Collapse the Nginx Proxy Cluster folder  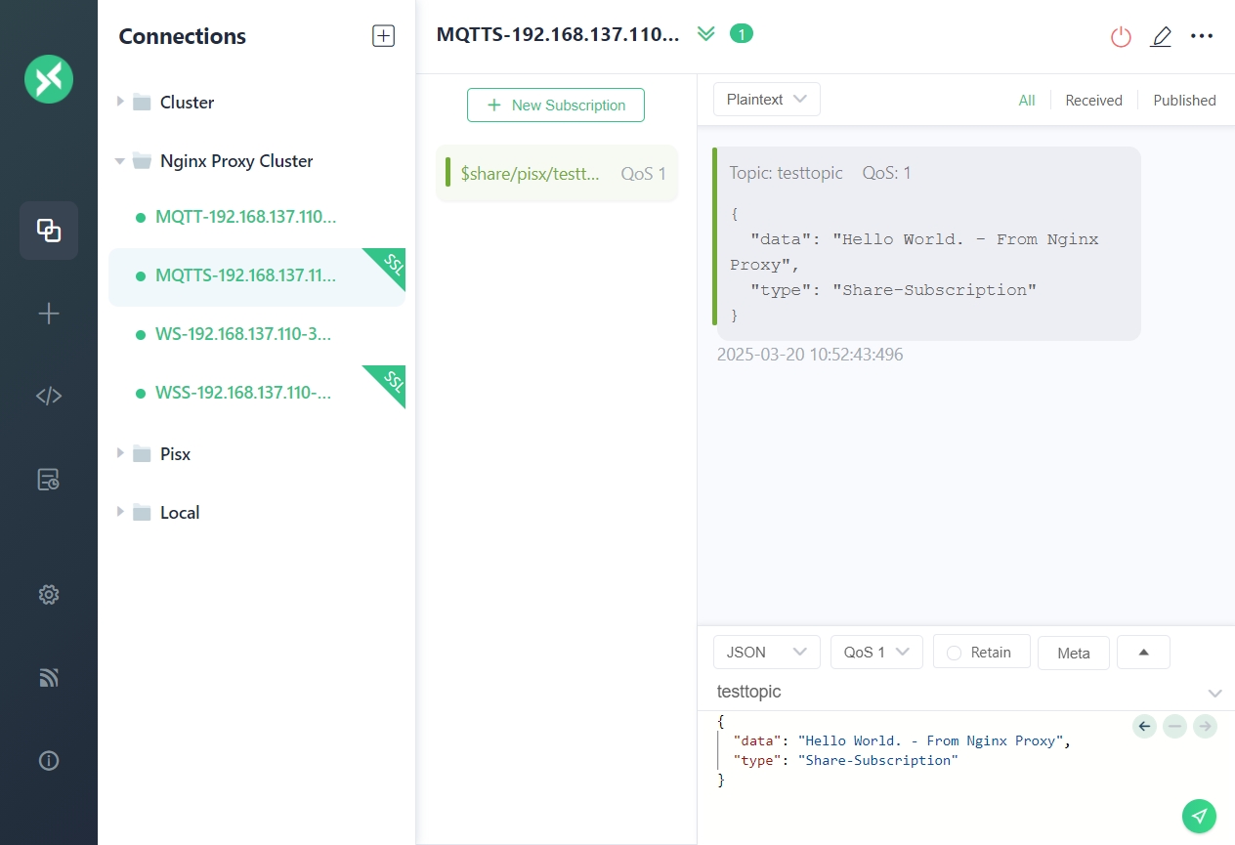pyautogui.click(x=120, y=161)
